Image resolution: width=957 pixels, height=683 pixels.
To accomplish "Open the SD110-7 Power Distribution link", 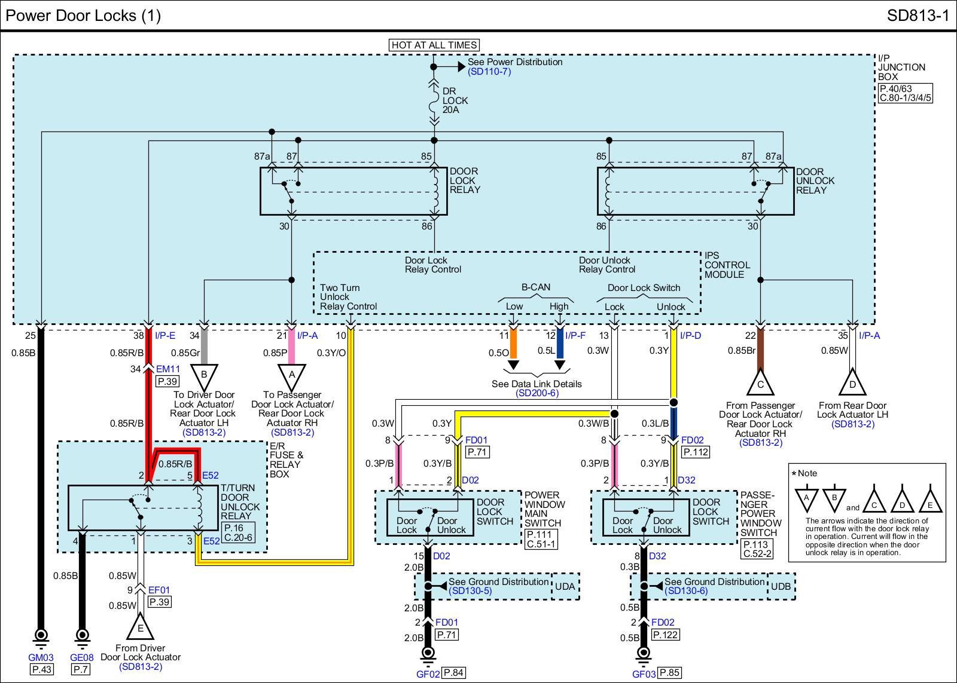I will pyautogui.click(x=489, y=72).
